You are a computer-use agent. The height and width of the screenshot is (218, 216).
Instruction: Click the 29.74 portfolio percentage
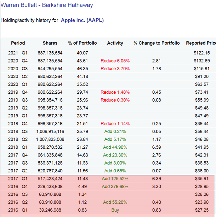coord(82,92)
